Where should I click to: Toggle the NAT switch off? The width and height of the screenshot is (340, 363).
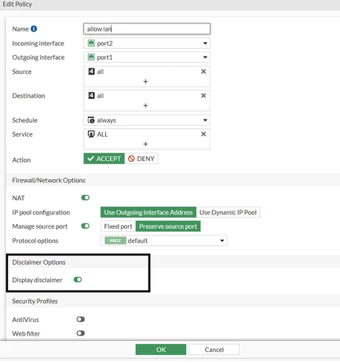tap(86, 197)
